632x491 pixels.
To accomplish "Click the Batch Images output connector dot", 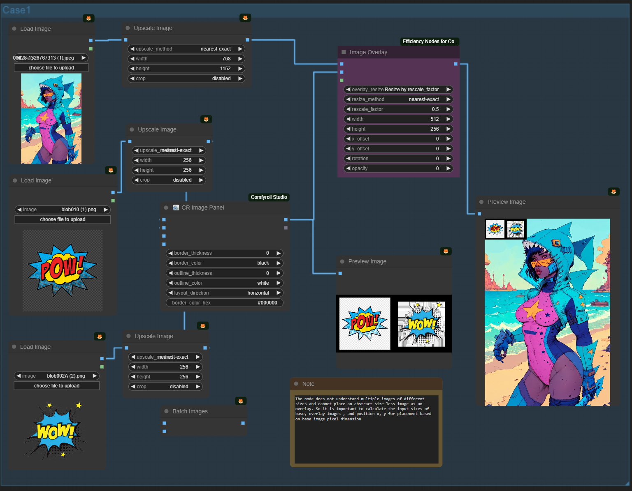I will [243, 423].
